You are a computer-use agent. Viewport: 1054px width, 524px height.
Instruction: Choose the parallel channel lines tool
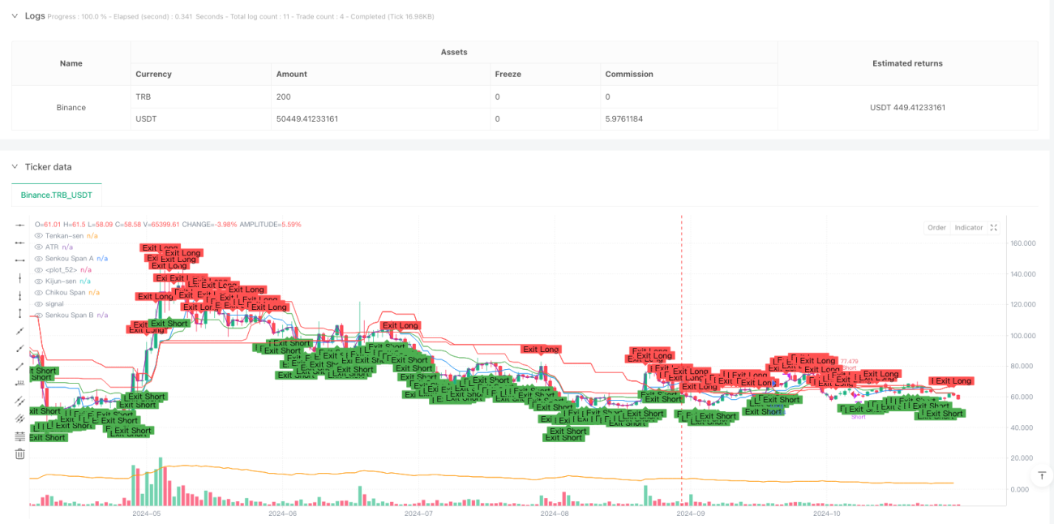[x=20, y=401]
